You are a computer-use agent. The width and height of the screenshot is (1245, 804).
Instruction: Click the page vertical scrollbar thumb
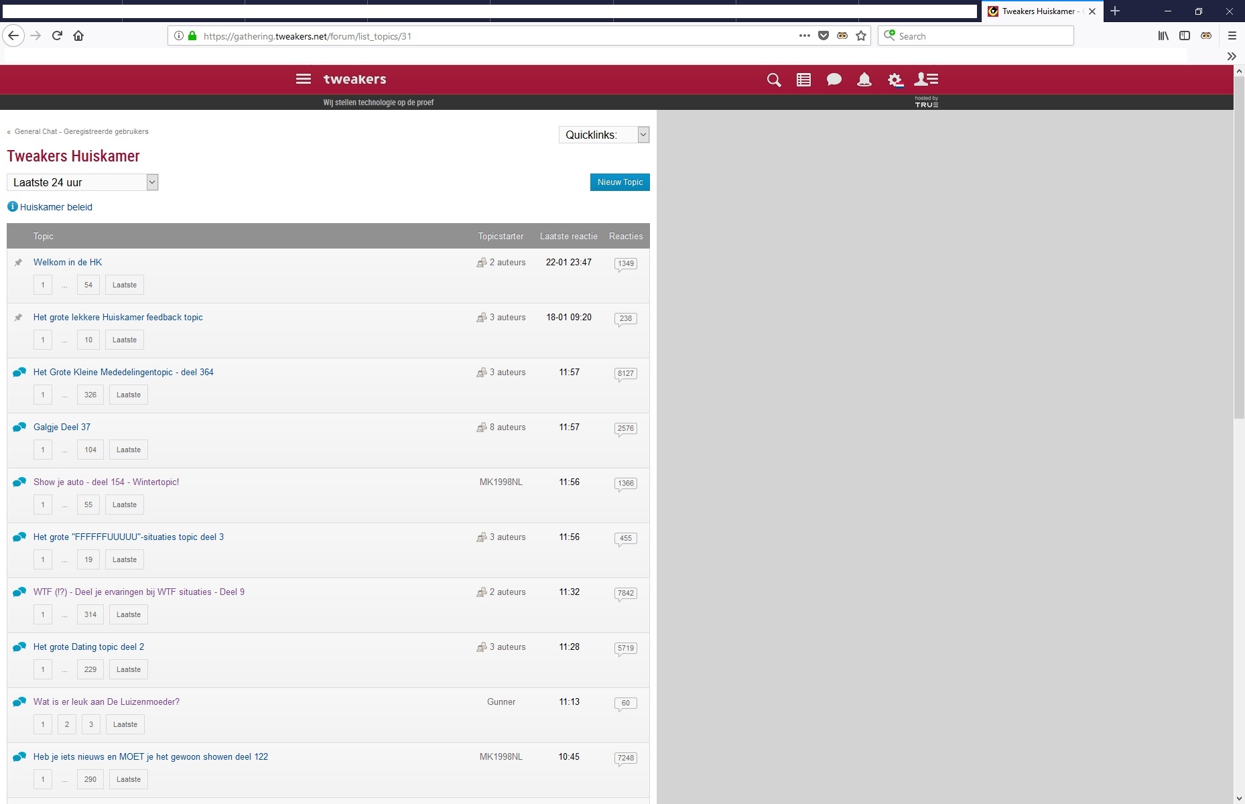click(x=1239, y=248)
